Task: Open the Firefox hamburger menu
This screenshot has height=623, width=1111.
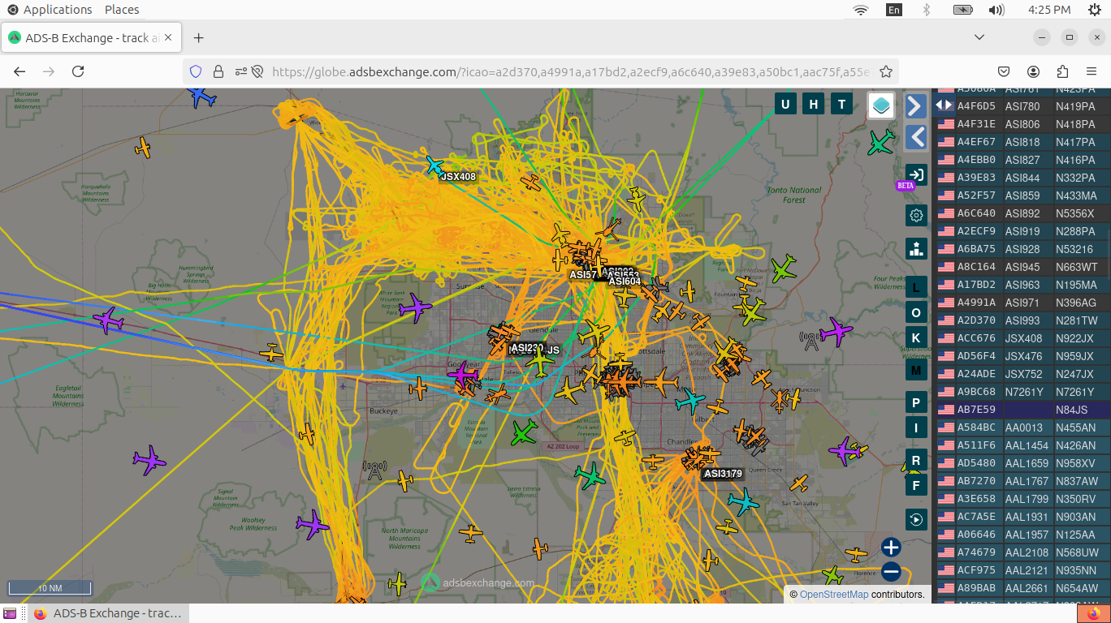Action: click(1092, 71)
